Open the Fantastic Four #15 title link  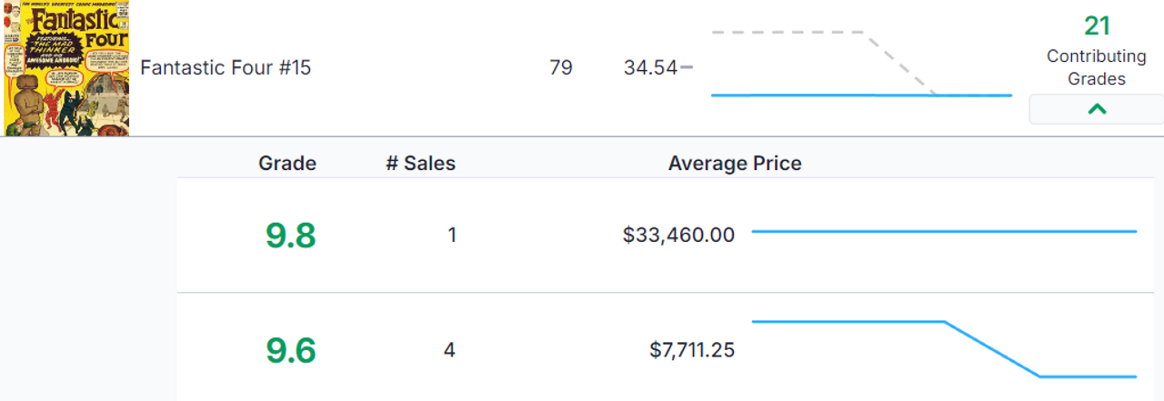click(226, 67)
